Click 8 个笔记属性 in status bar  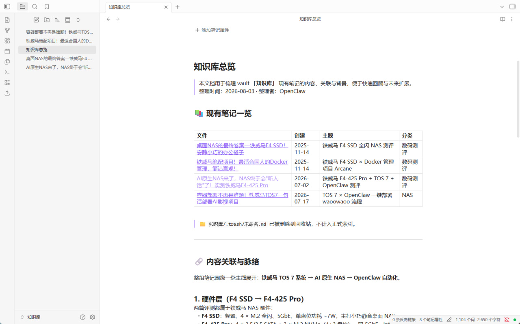coord(431,320)
